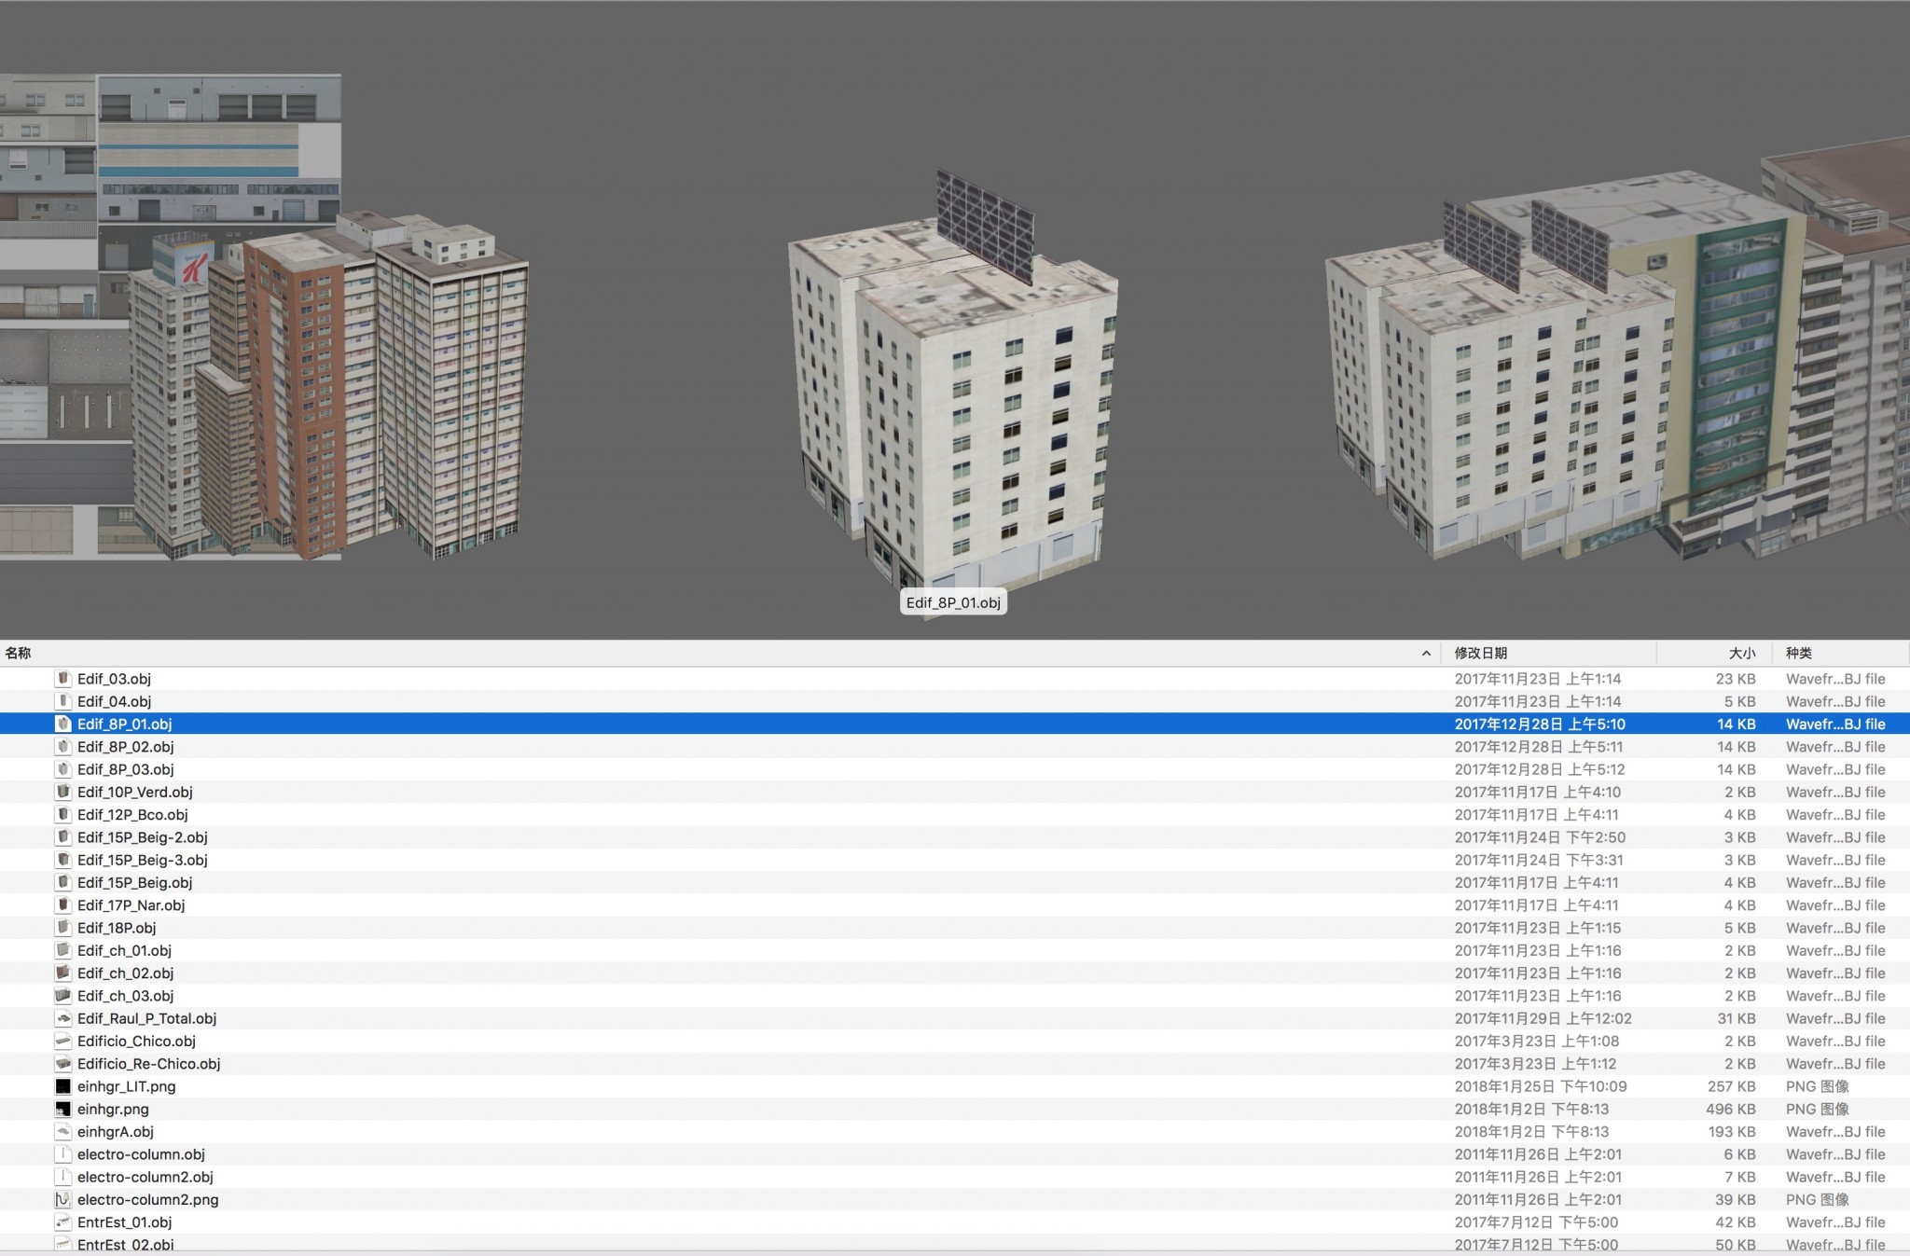Select file name Edif_ch_02.obj
The width and height of the screenshot is (1910, 1256).
125,973
